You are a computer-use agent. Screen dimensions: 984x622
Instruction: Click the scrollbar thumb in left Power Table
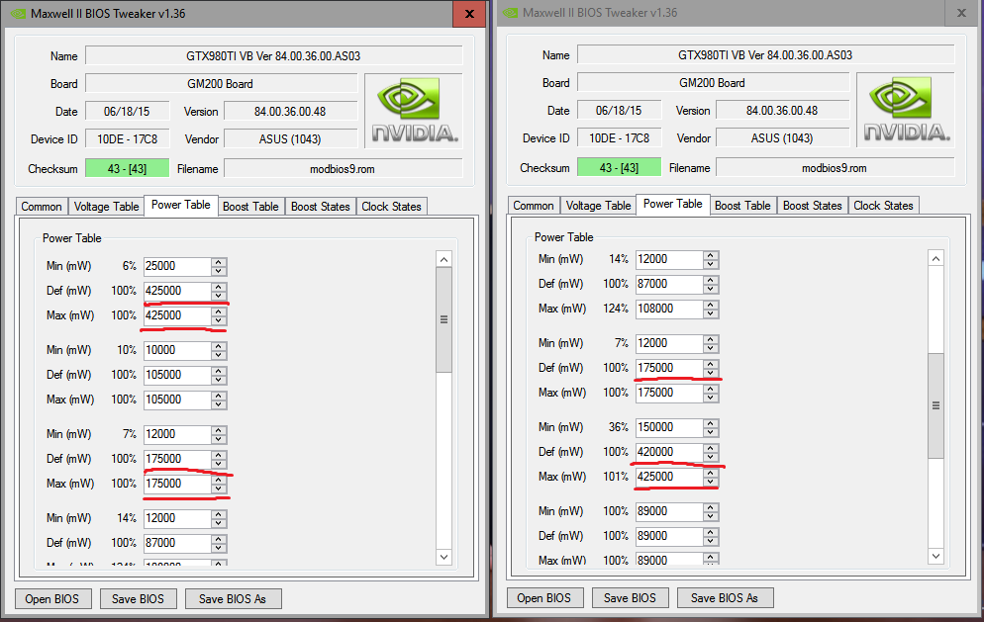443,319
